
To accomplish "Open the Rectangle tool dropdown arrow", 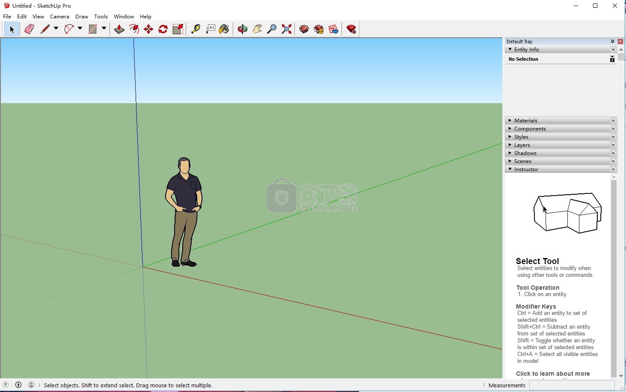I will pyautogui.click(x=104, y=29).
